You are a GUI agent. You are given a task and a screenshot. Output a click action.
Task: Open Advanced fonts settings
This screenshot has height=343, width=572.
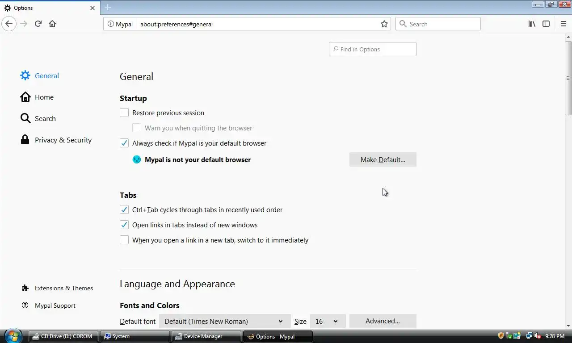pos(383,321)
